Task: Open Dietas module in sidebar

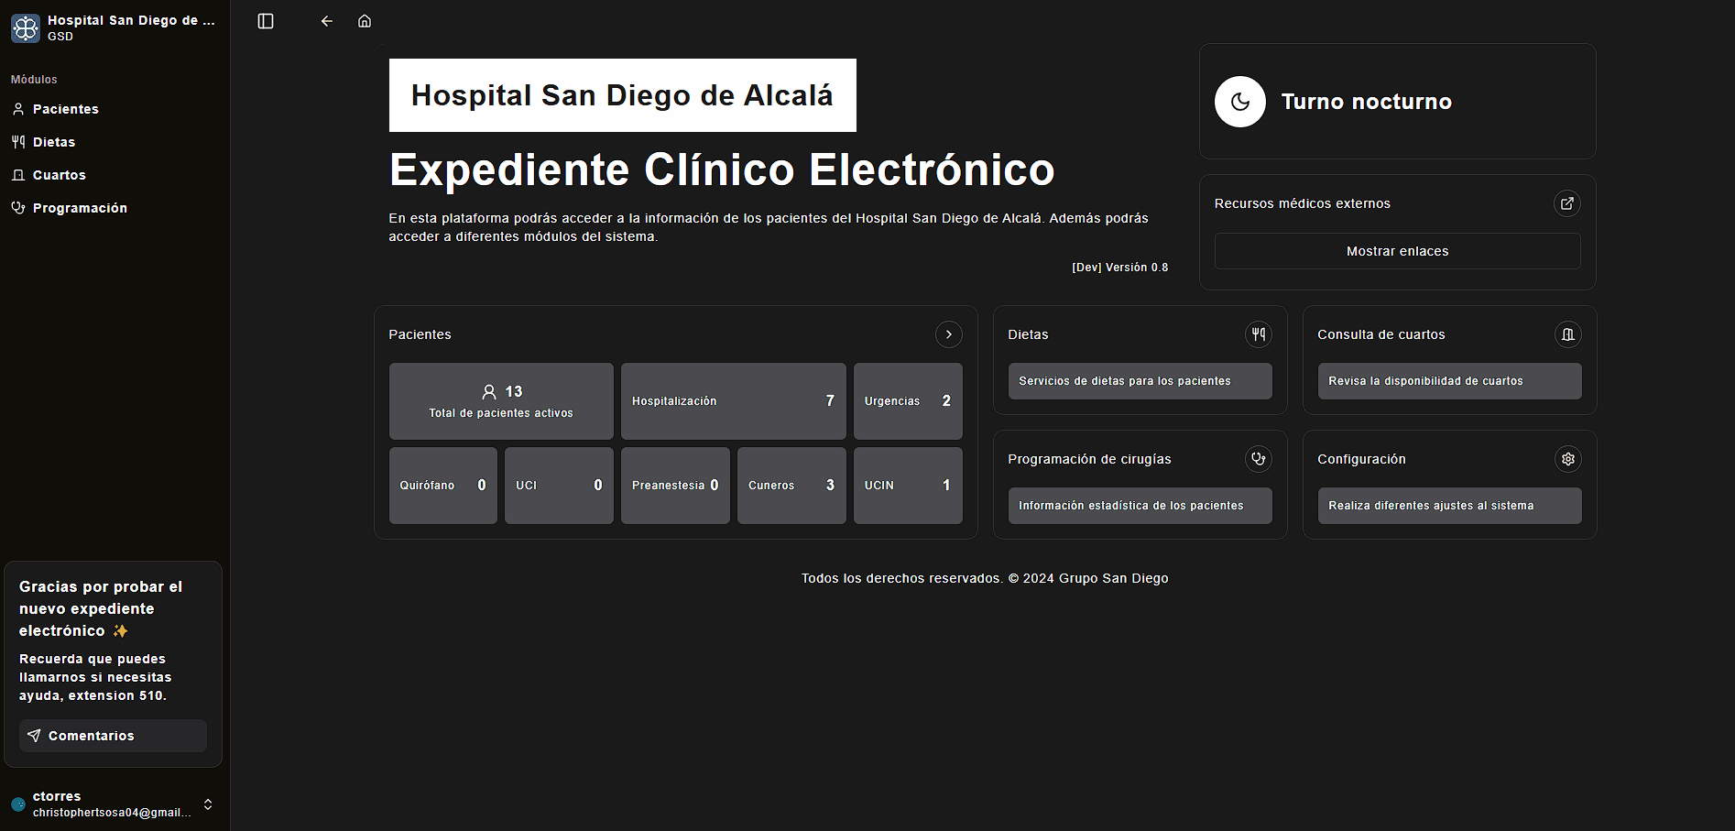Action: [x=115, y=142]
